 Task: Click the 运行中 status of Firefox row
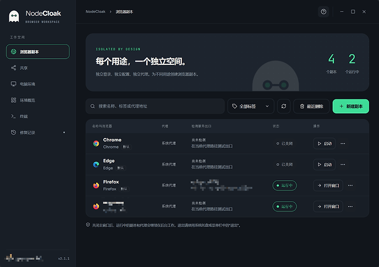pos(285,186)
